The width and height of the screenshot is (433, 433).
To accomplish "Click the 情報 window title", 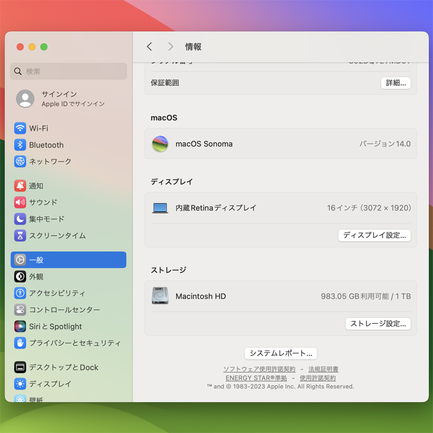I will 193,47.
